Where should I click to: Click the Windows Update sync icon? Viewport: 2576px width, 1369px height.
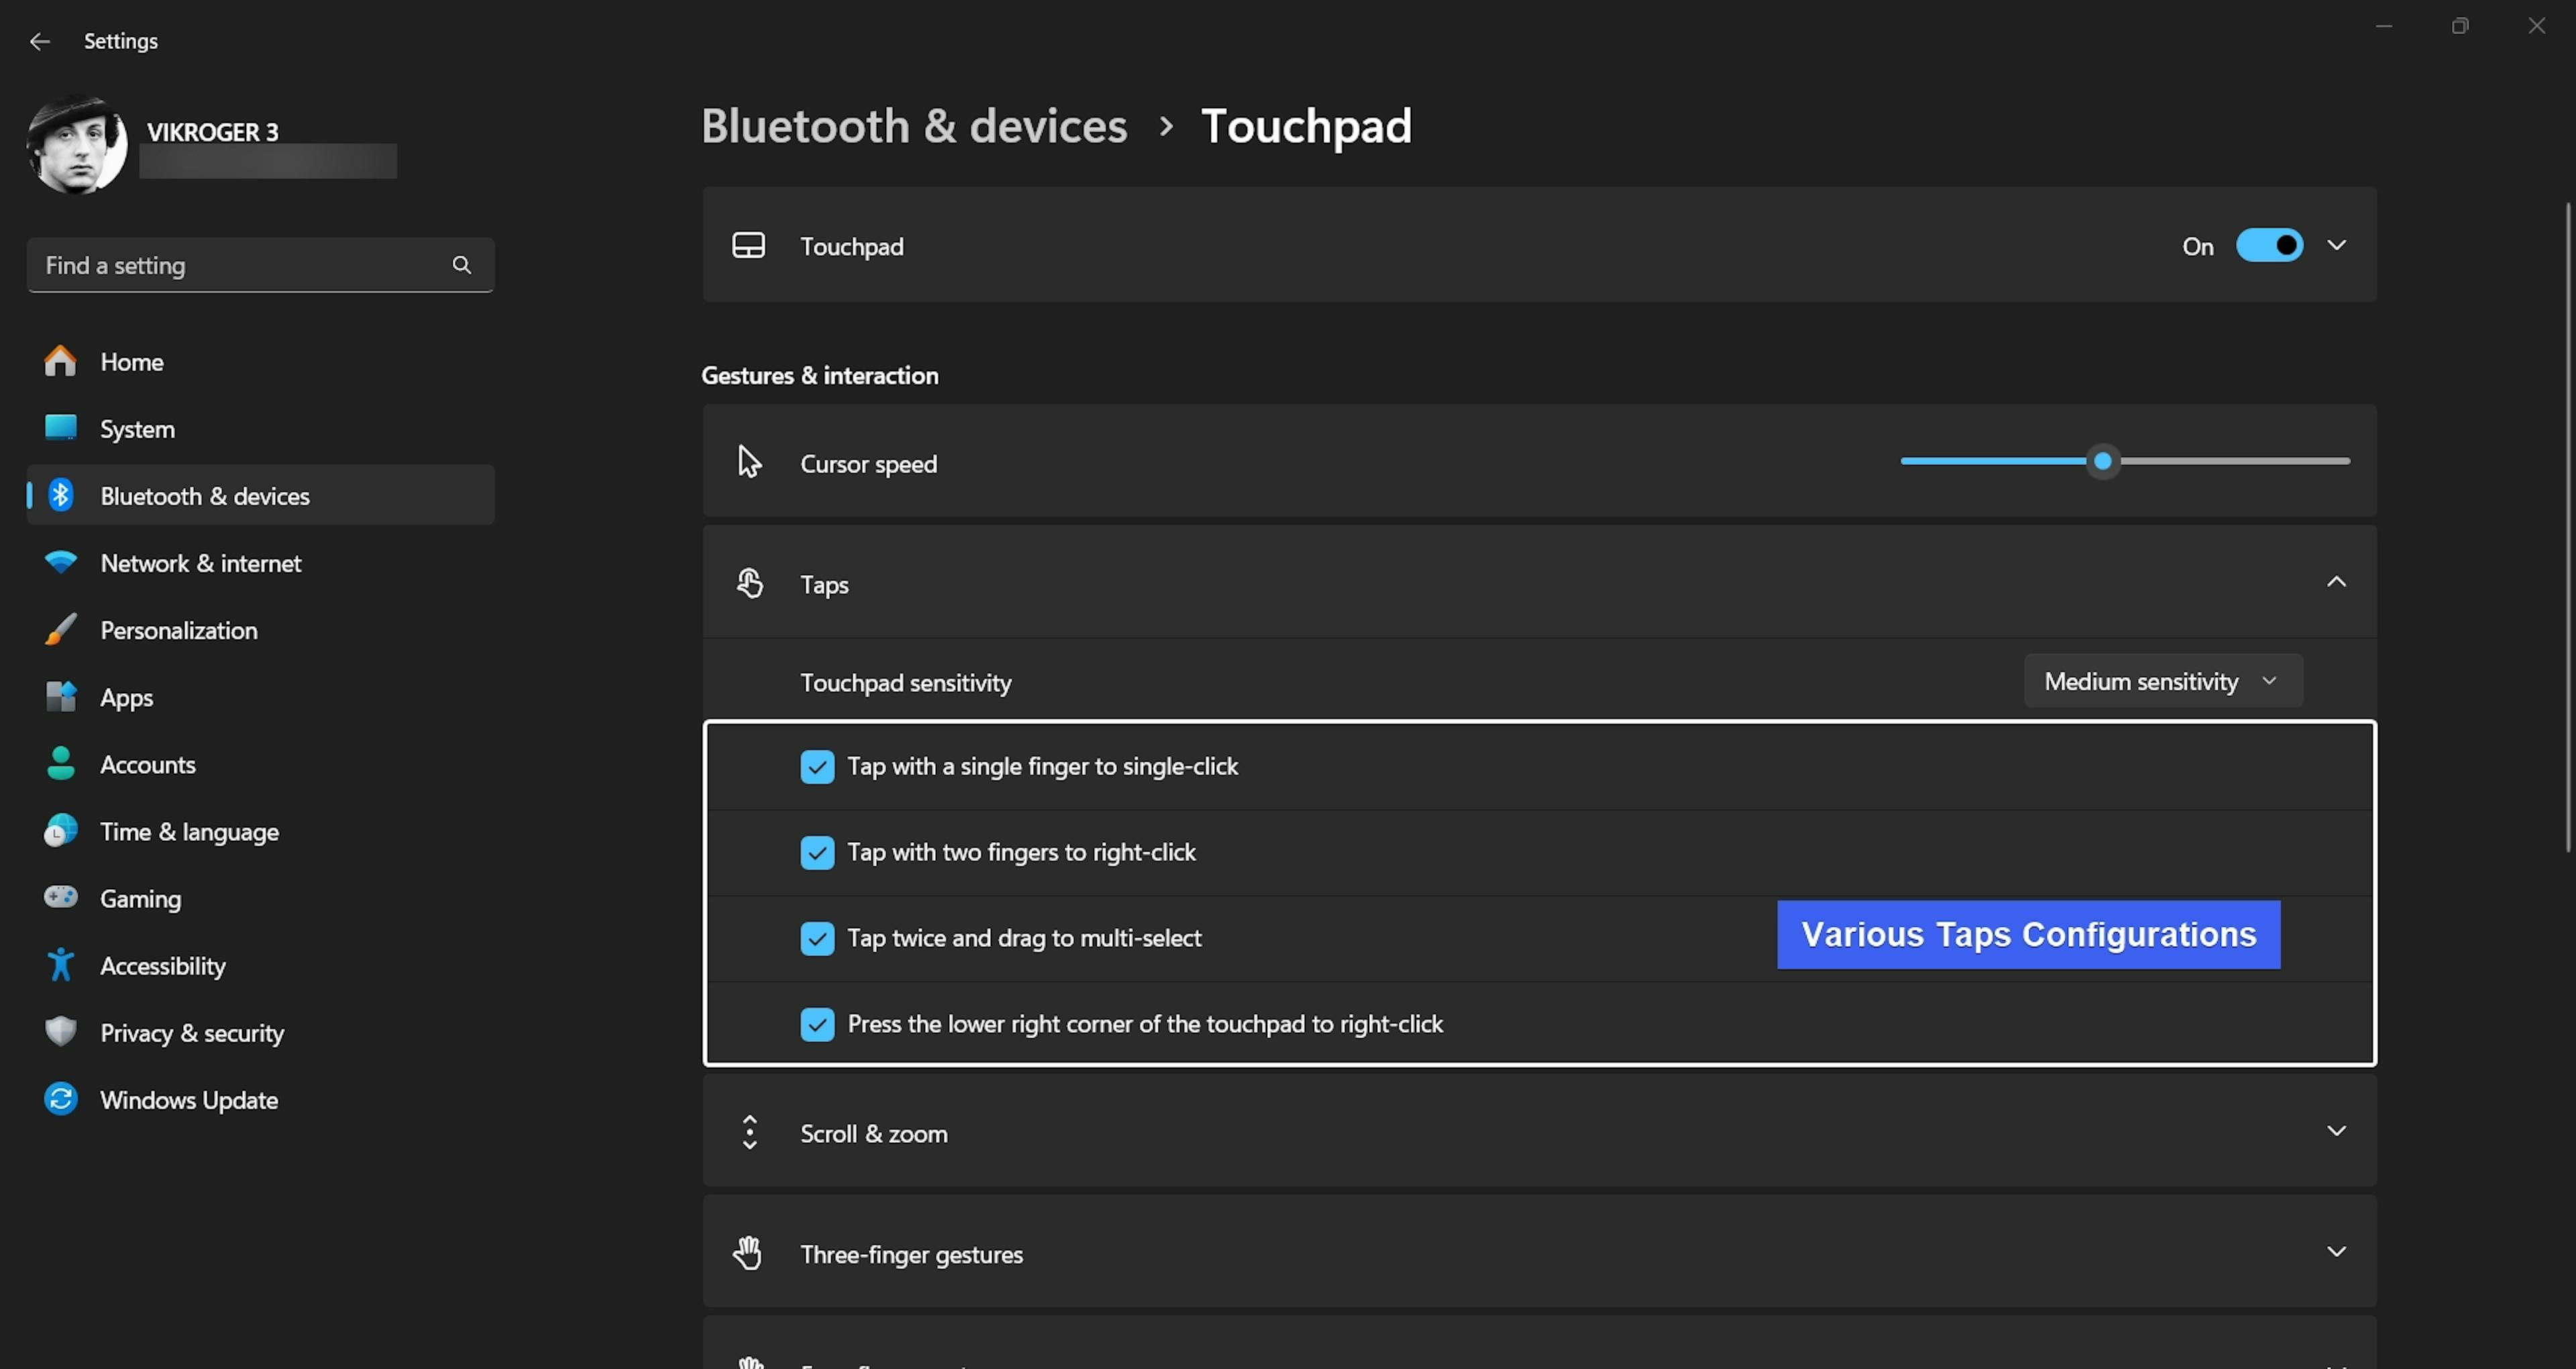[x=60, y=1099]
